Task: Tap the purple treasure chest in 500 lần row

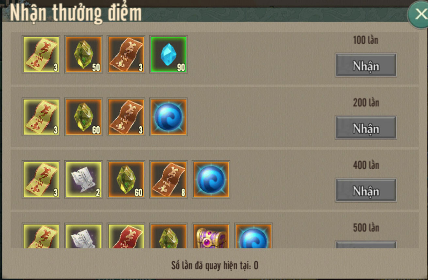Action: [211, 236]
